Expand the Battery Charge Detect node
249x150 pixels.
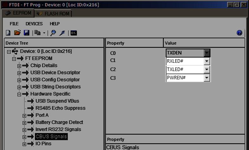24,123
